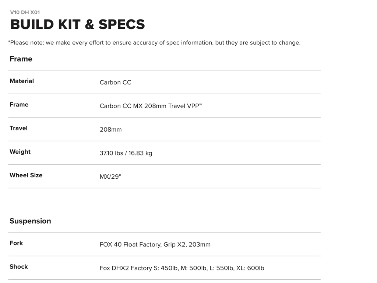The width and height of the screenshot is (377, 283).
Task: Click the Material row label
Action: pyautogui.click(x=22, y=81)
